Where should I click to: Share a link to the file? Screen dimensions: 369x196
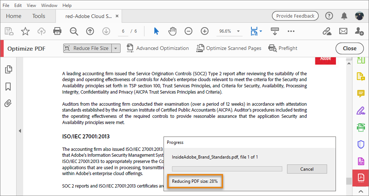tap(327, 31)
